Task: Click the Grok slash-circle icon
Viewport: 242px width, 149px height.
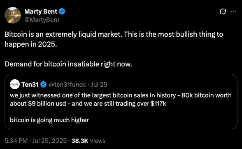Action: coord(223,12)
